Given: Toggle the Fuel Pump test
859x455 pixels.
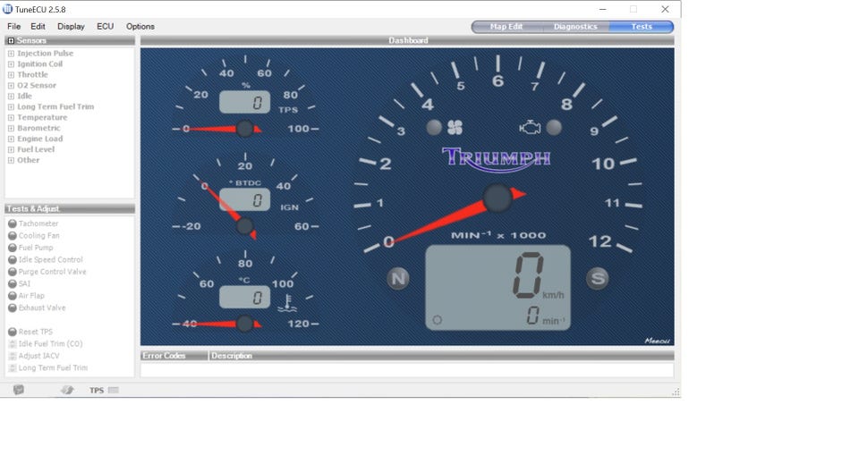Looking at the screenshot, I should (x=13, y=248).
